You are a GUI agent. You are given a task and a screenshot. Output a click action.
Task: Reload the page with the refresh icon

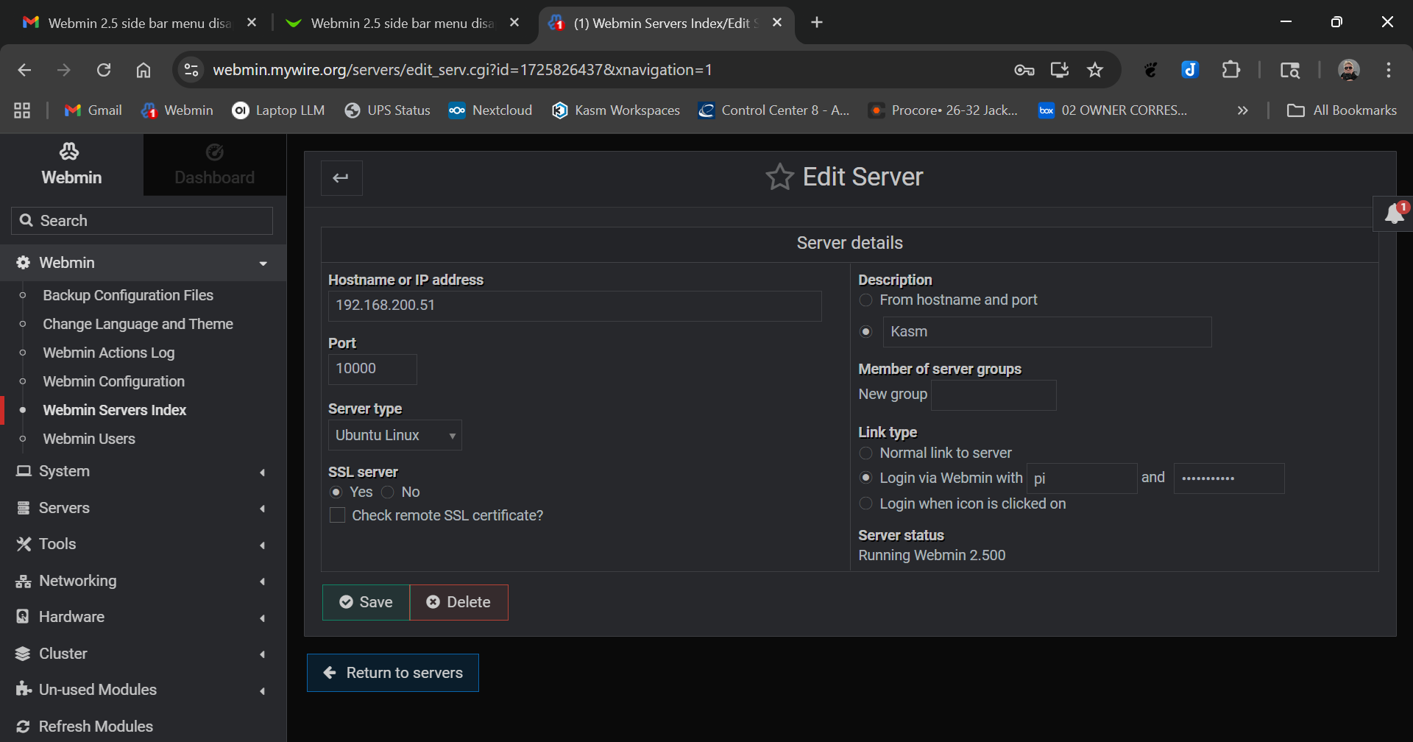tap(104, 70)
